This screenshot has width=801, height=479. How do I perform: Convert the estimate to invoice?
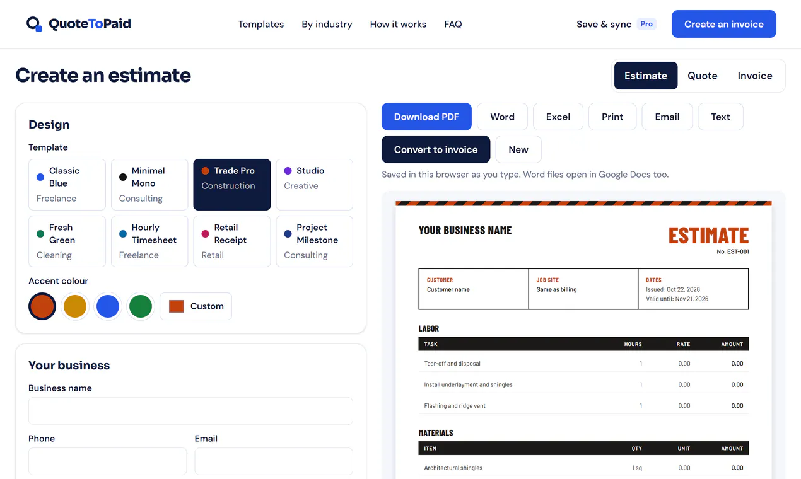point(436,149)
